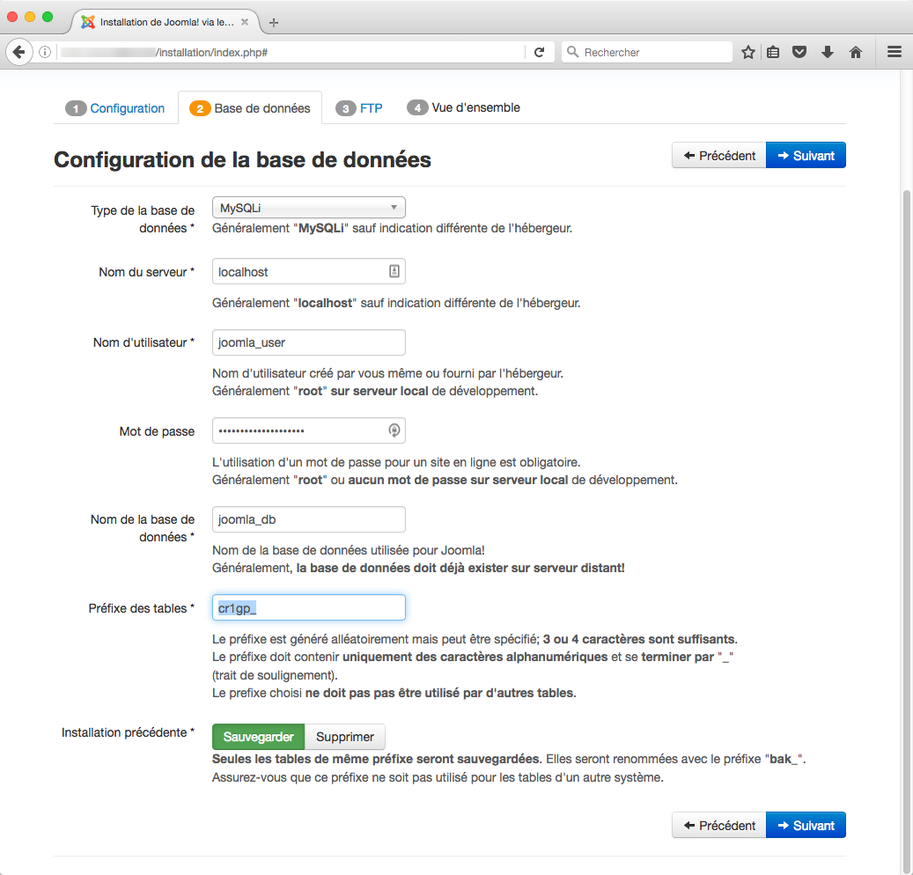Switch to the Configuration step tab
This screenshot has width=913, height=875.
(x=115, y=108)
